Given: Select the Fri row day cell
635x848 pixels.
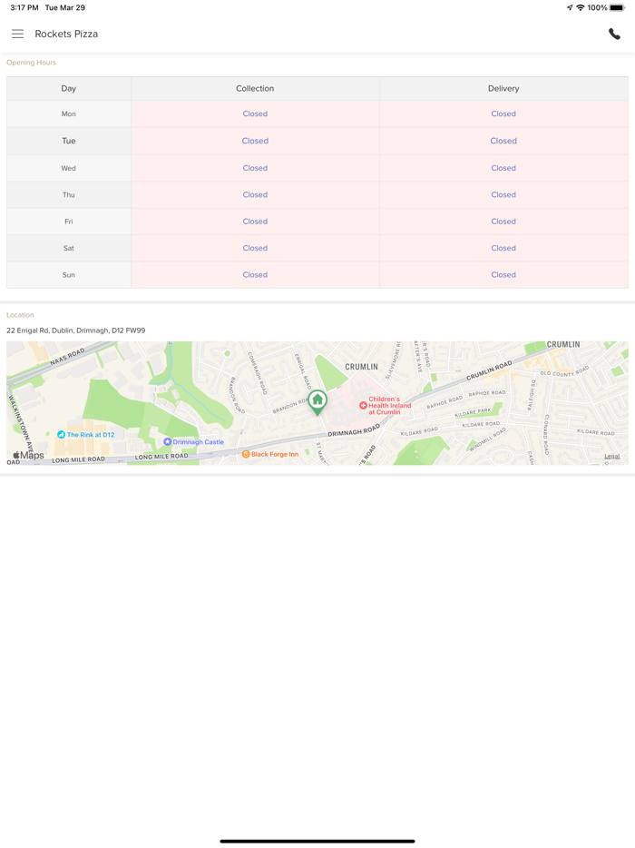Looking at the screenshot, I should pyautogui.click(x=69, y=222).
